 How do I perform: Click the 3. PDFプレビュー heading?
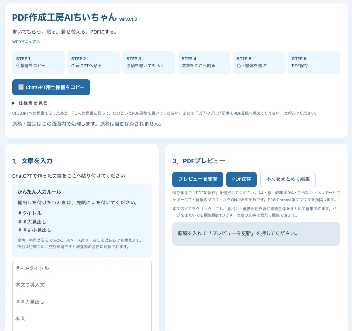pyautogui.click(x=199, y=161)
